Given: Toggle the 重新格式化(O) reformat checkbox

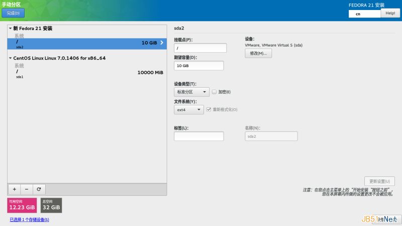Looking at the screenshot, I should tap(209, 109).
